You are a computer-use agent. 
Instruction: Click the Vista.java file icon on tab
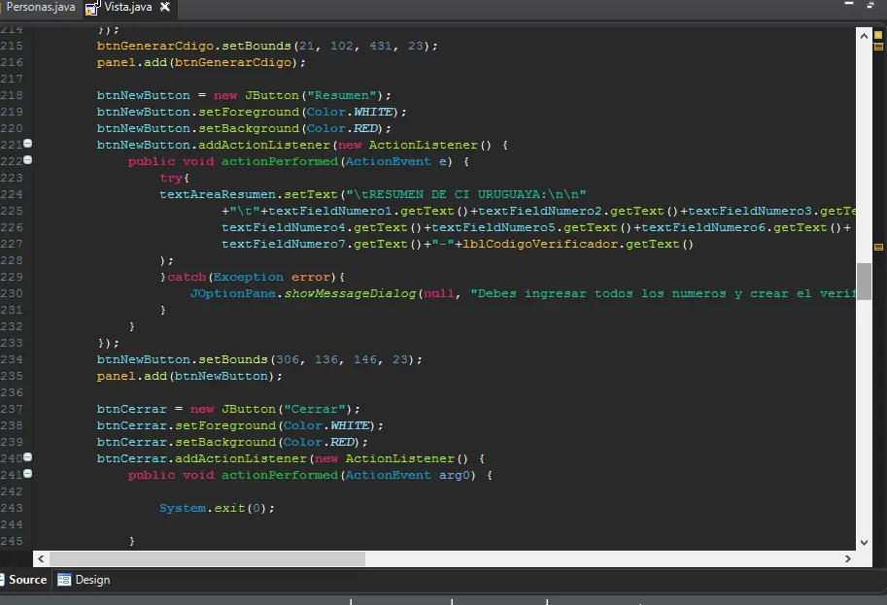92,8
